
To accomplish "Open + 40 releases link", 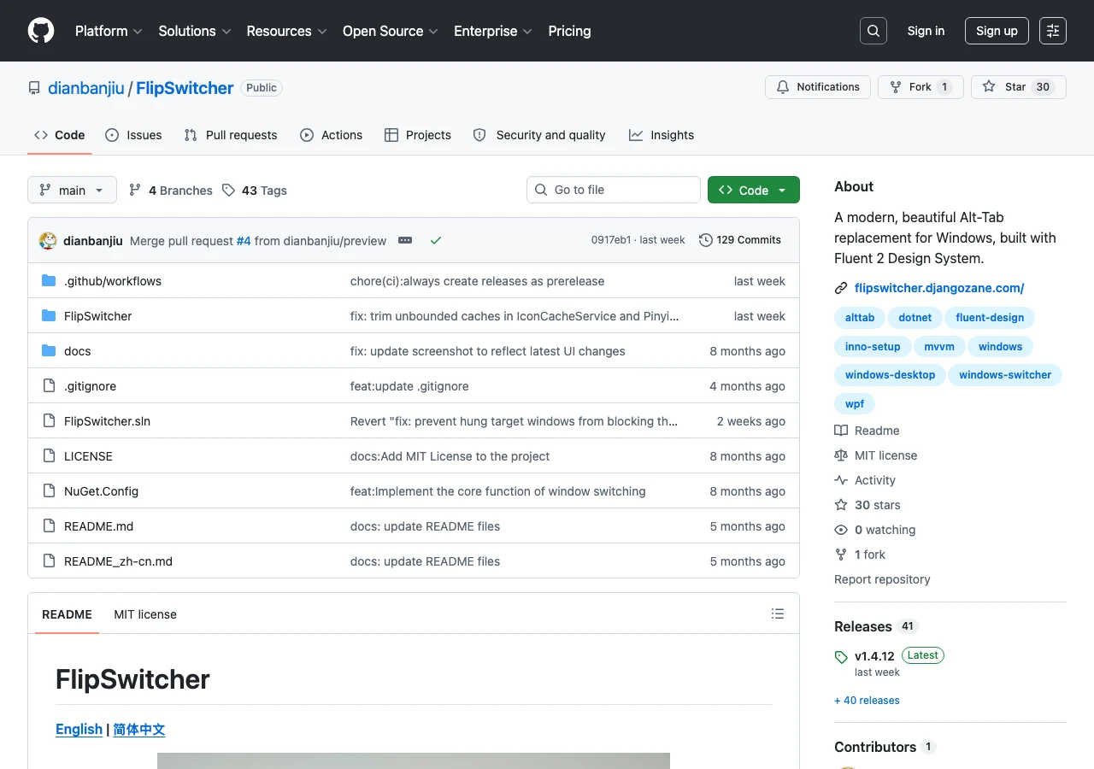I will coord(867,701).
